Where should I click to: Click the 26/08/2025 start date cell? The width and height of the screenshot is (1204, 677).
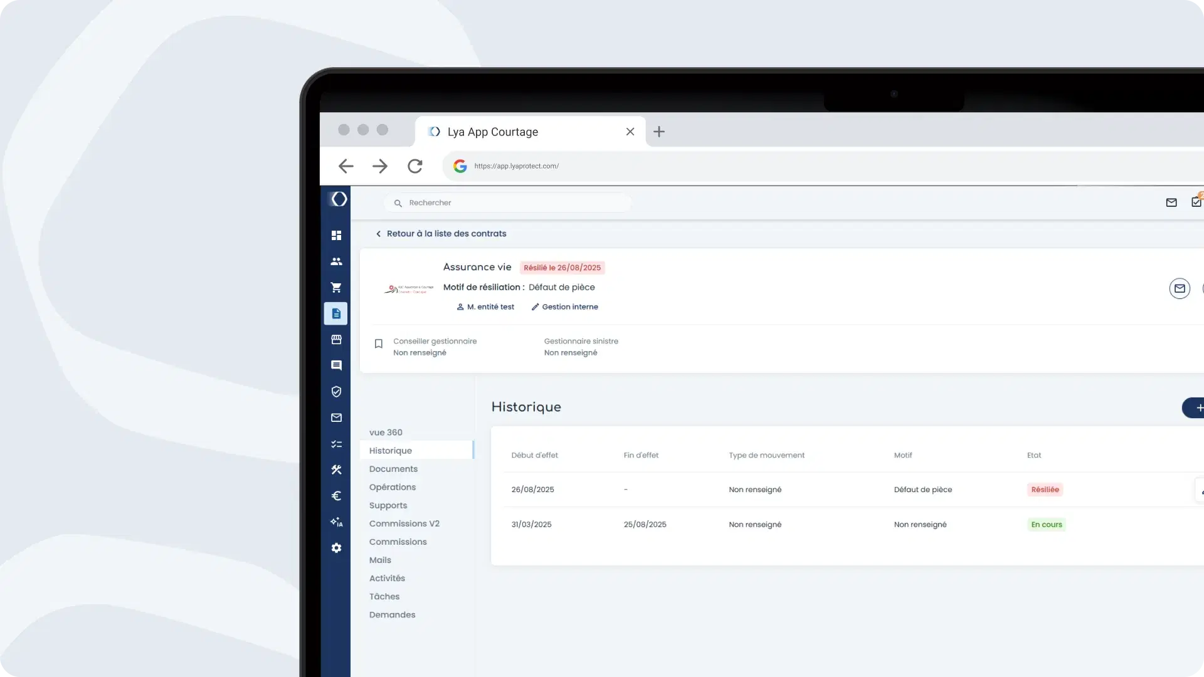coord(532,490)
